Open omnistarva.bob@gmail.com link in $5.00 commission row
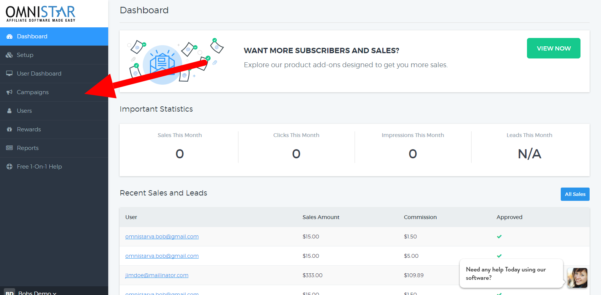The height and width of the screenshot is (295, 601). [162, 256]
